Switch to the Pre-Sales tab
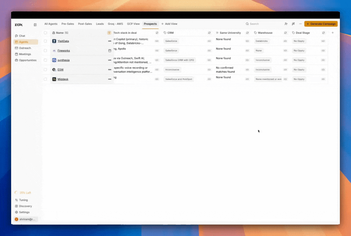 point(67,24)
